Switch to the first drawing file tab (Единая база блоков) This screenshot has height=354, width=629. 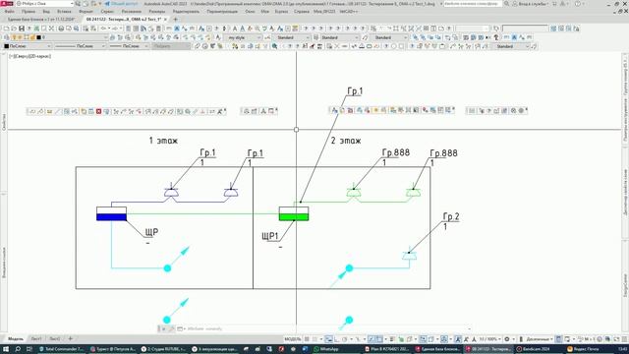coord(41,20)
